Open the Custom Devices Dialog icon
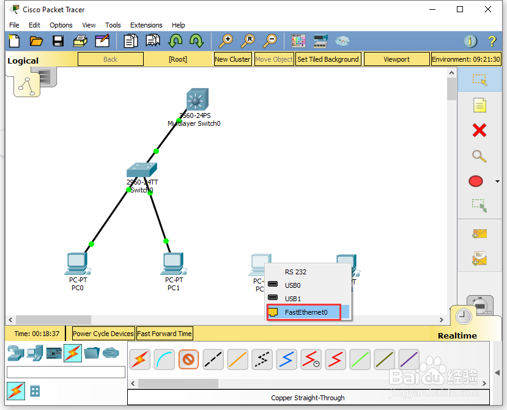Image resolution: width=507 pixels, height=410 pixels. click(x=320, y=41)
